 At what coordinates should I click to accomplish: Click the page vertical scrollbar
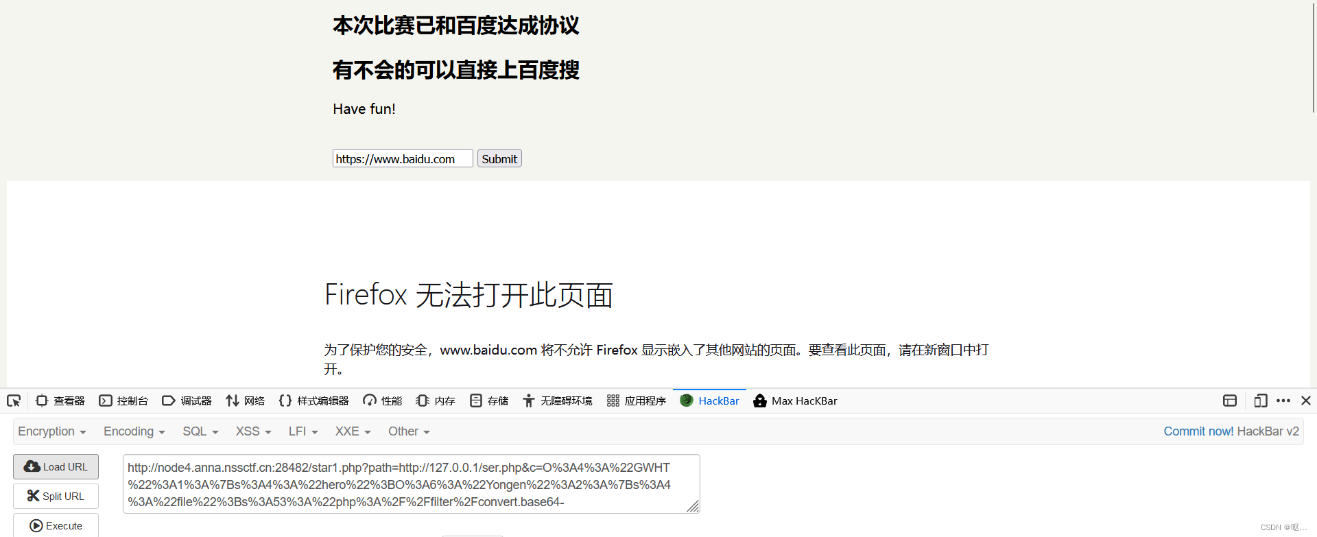pos(1313,58)
